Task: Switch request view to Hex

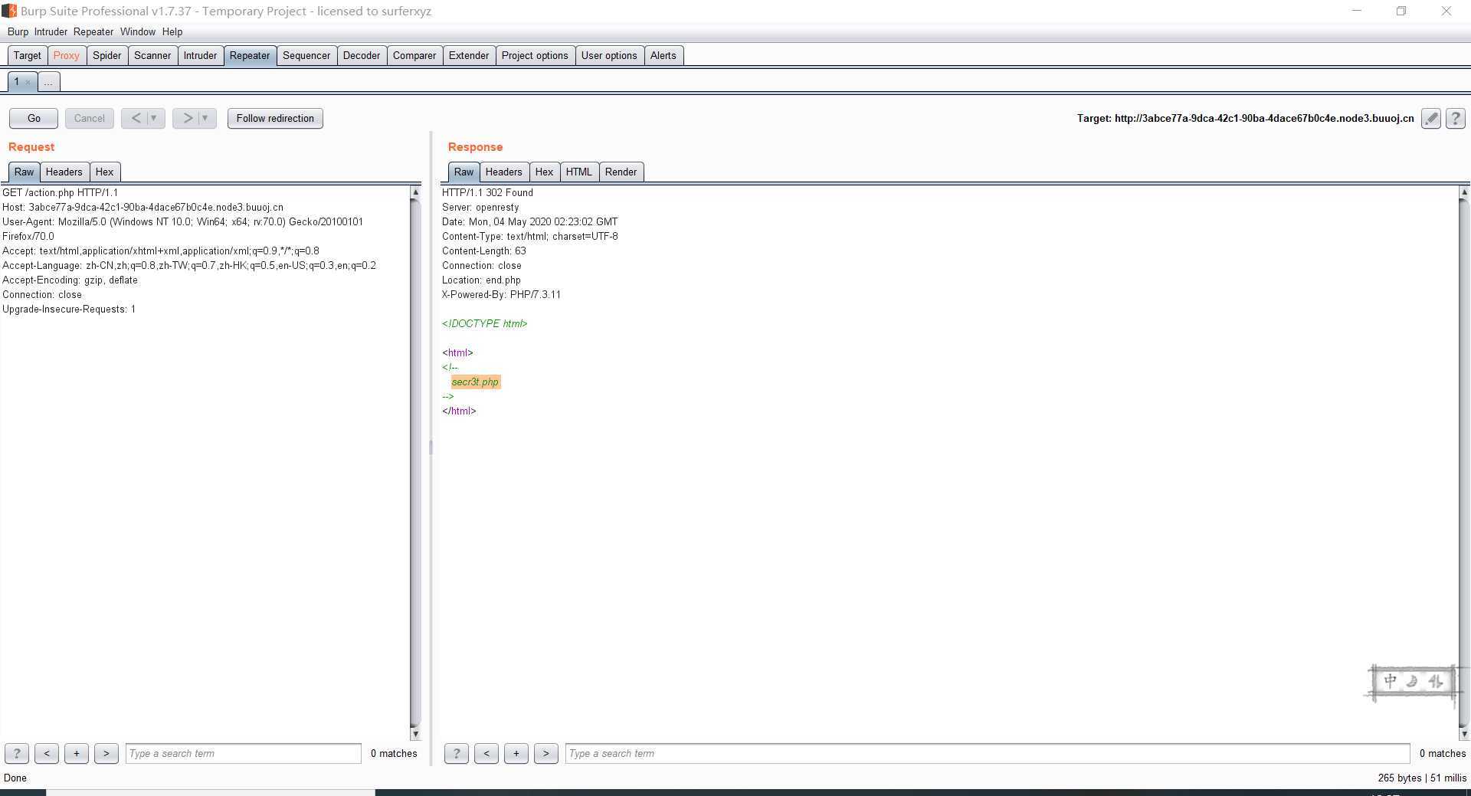Action: [104, 172]
